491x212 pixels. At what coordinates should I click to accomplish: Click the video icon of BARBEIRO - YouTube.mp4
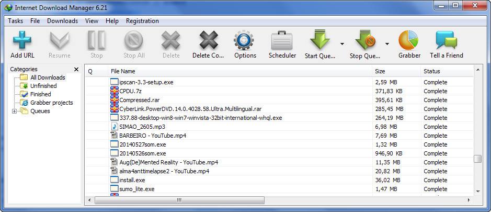click(x=115, y=136)
